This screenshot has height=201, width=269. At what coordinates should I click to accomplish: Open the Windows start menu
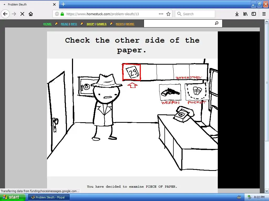pos(13,197)
